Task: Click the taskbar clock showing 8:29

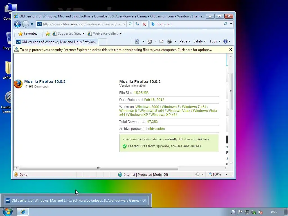Action: pyautogui.click(x=274, y=212)
